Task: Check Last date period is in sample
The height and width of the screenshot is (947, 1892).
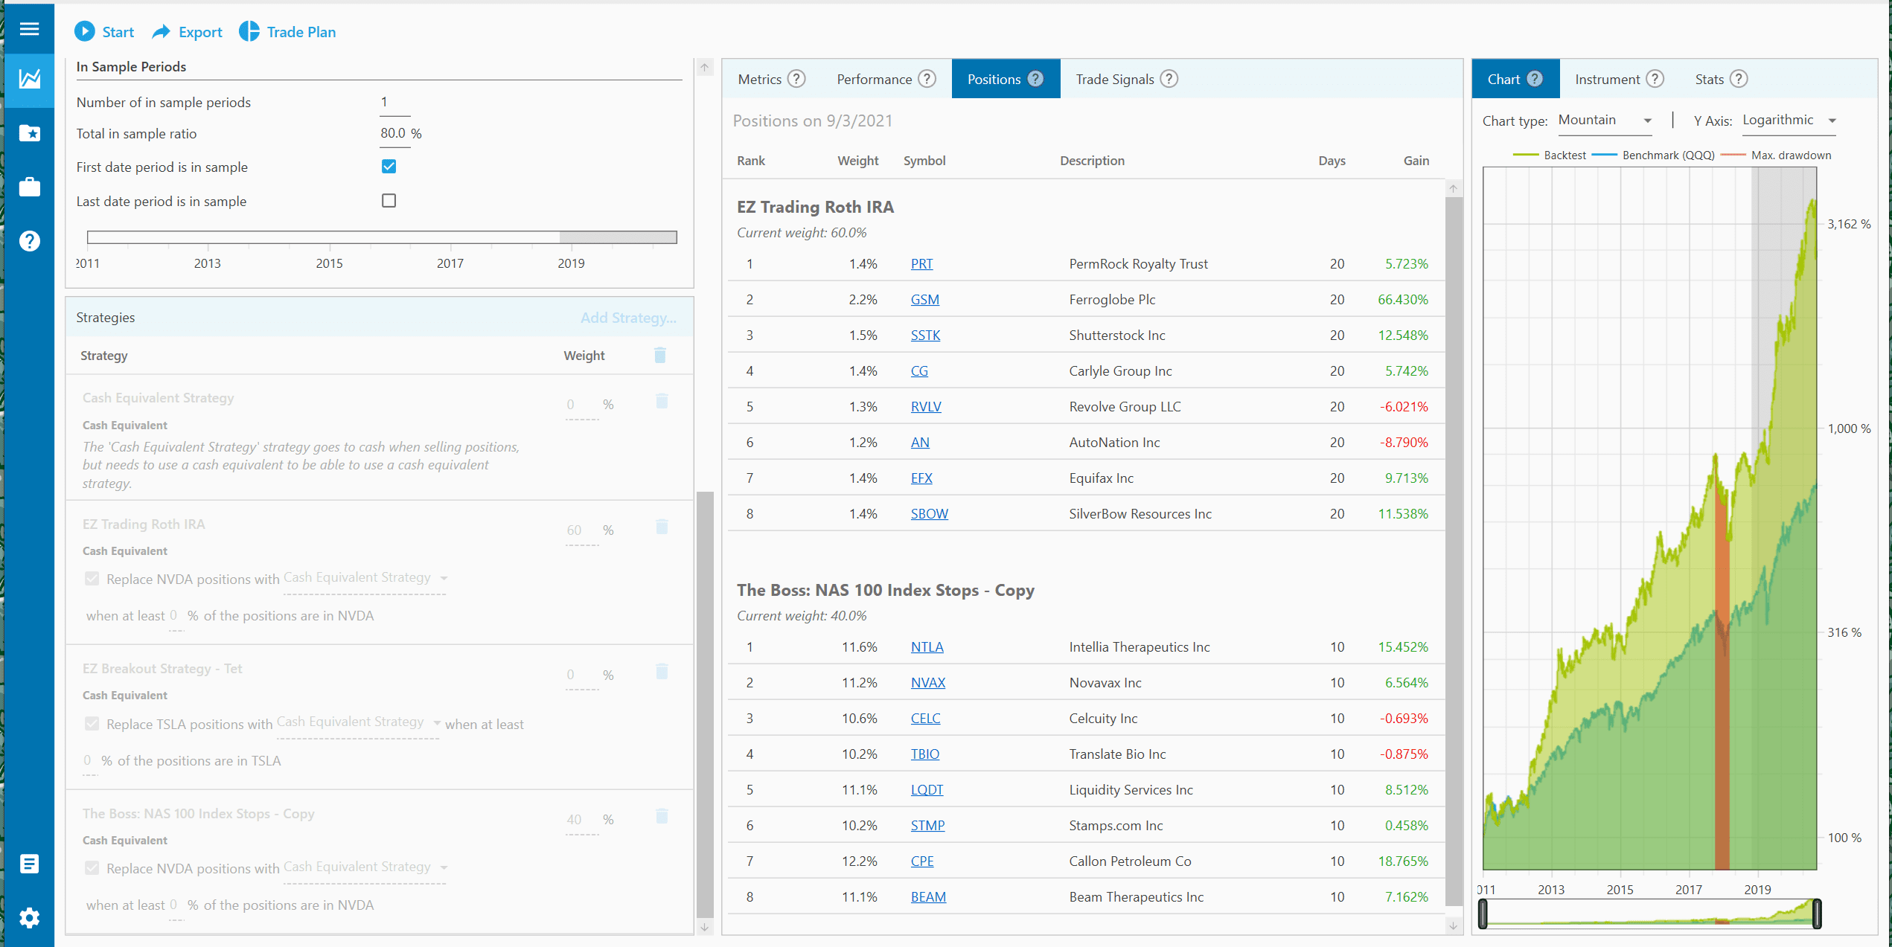Action: [389, 201]
